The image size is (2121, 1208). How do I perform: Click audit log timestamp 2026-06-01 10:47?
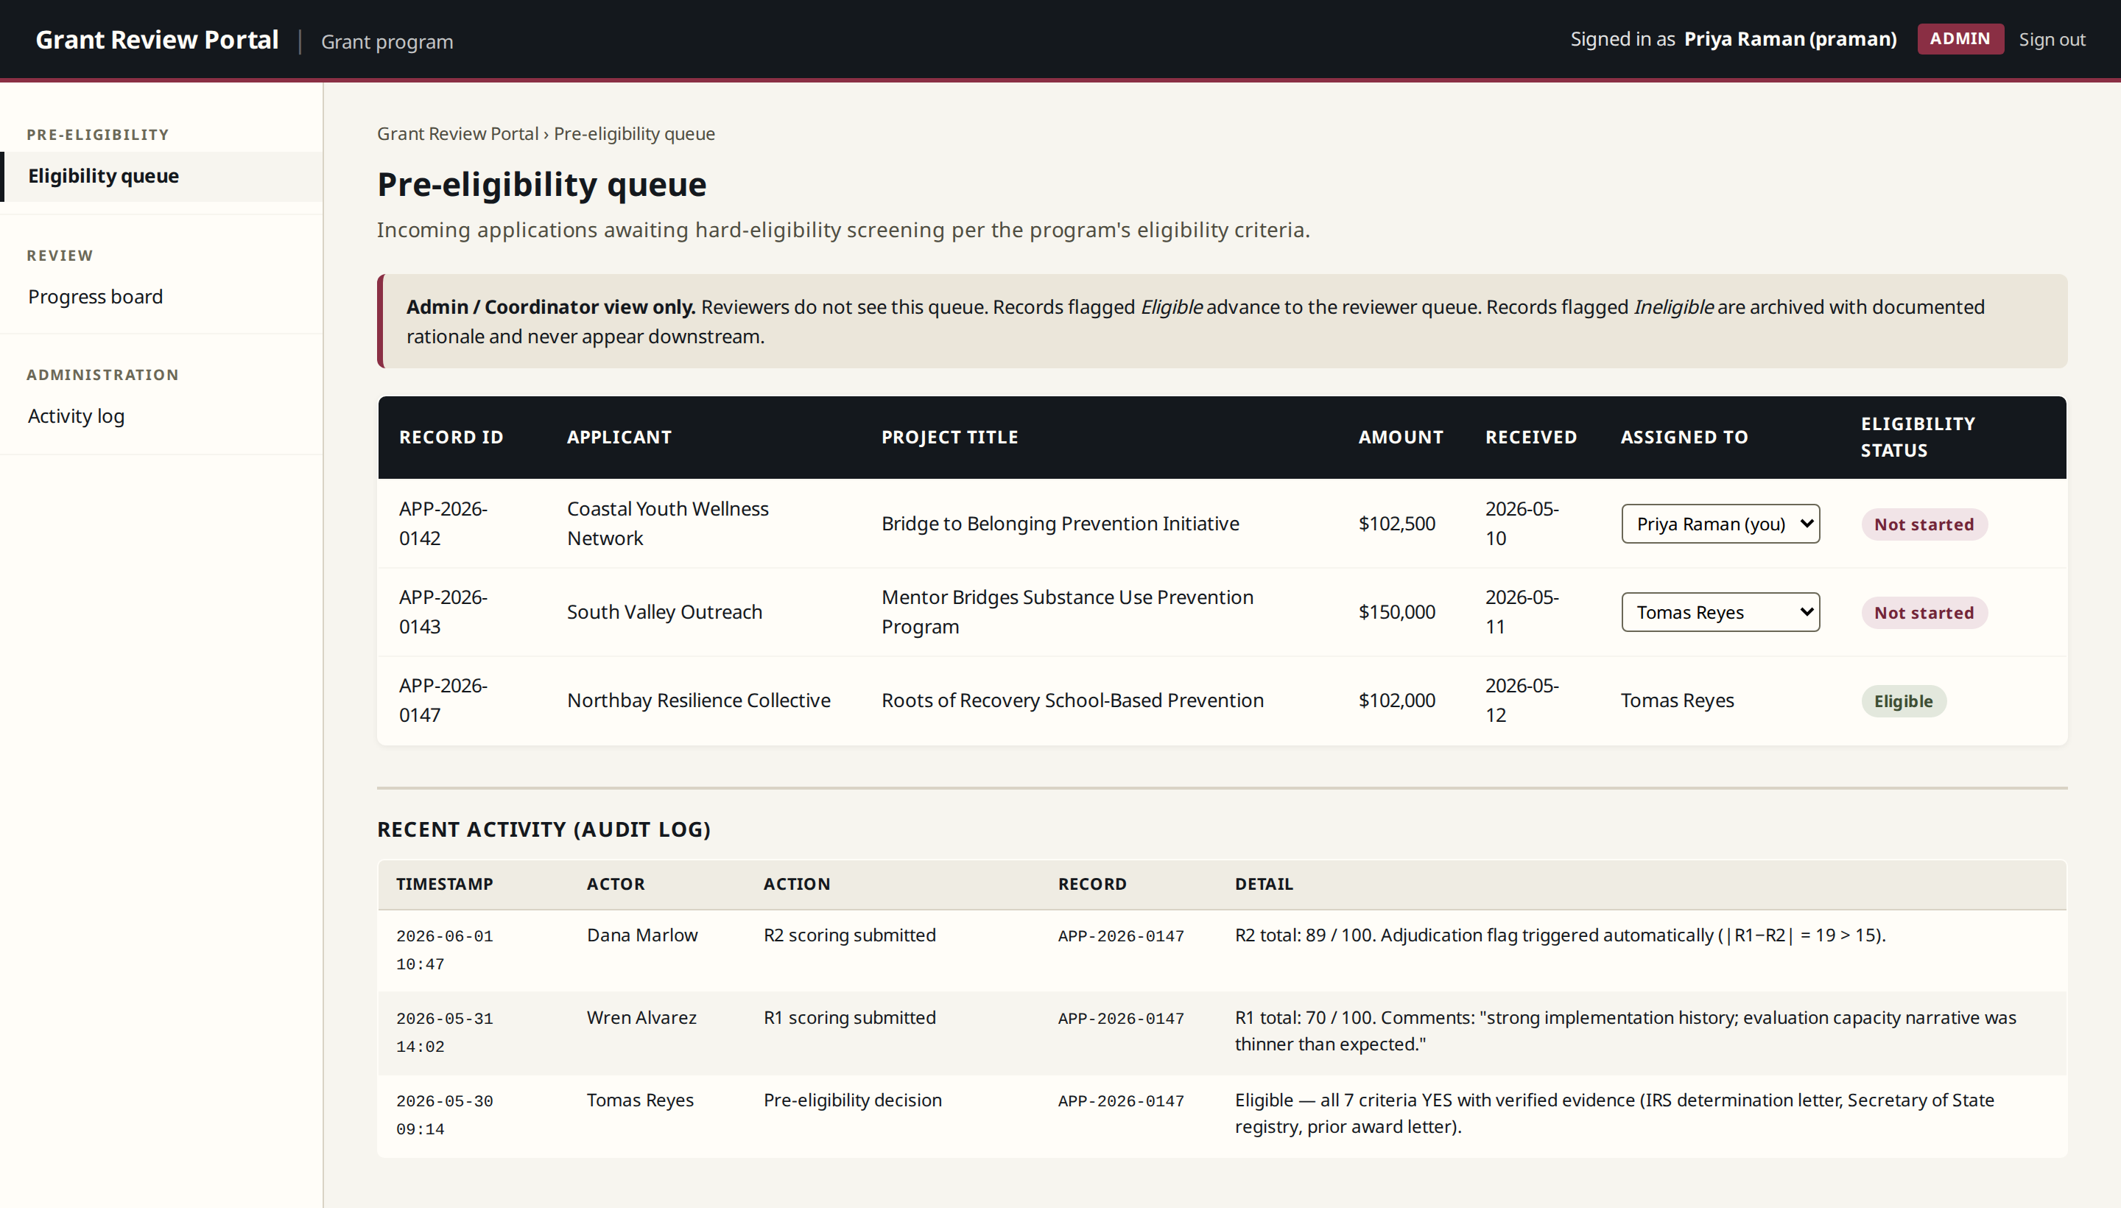pyautogui.click(x=445, y=950)
